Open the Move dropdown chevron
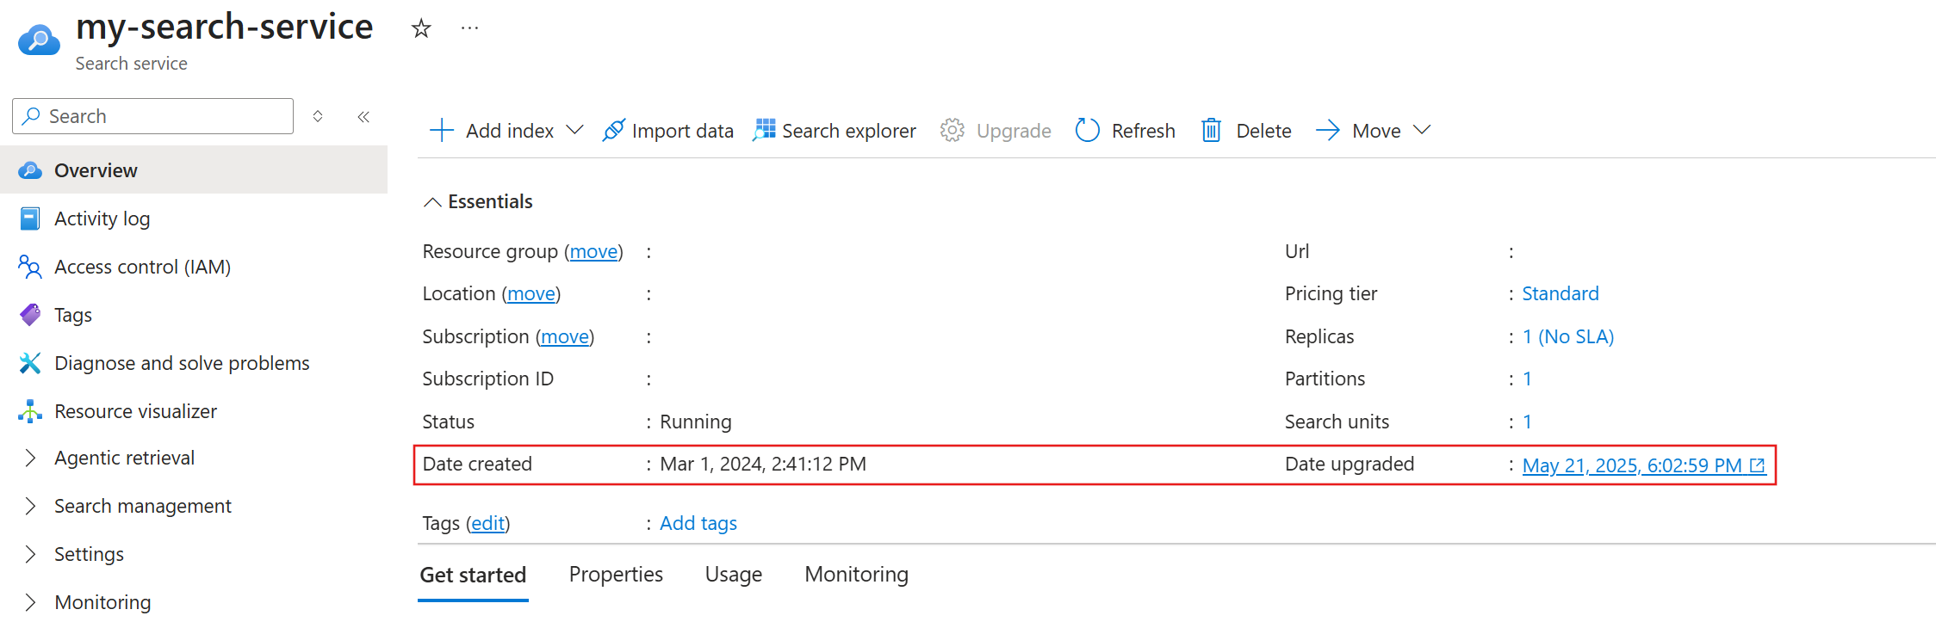Image resolution: width=1936 pixels, height=628 pixels. point(1423,130)
